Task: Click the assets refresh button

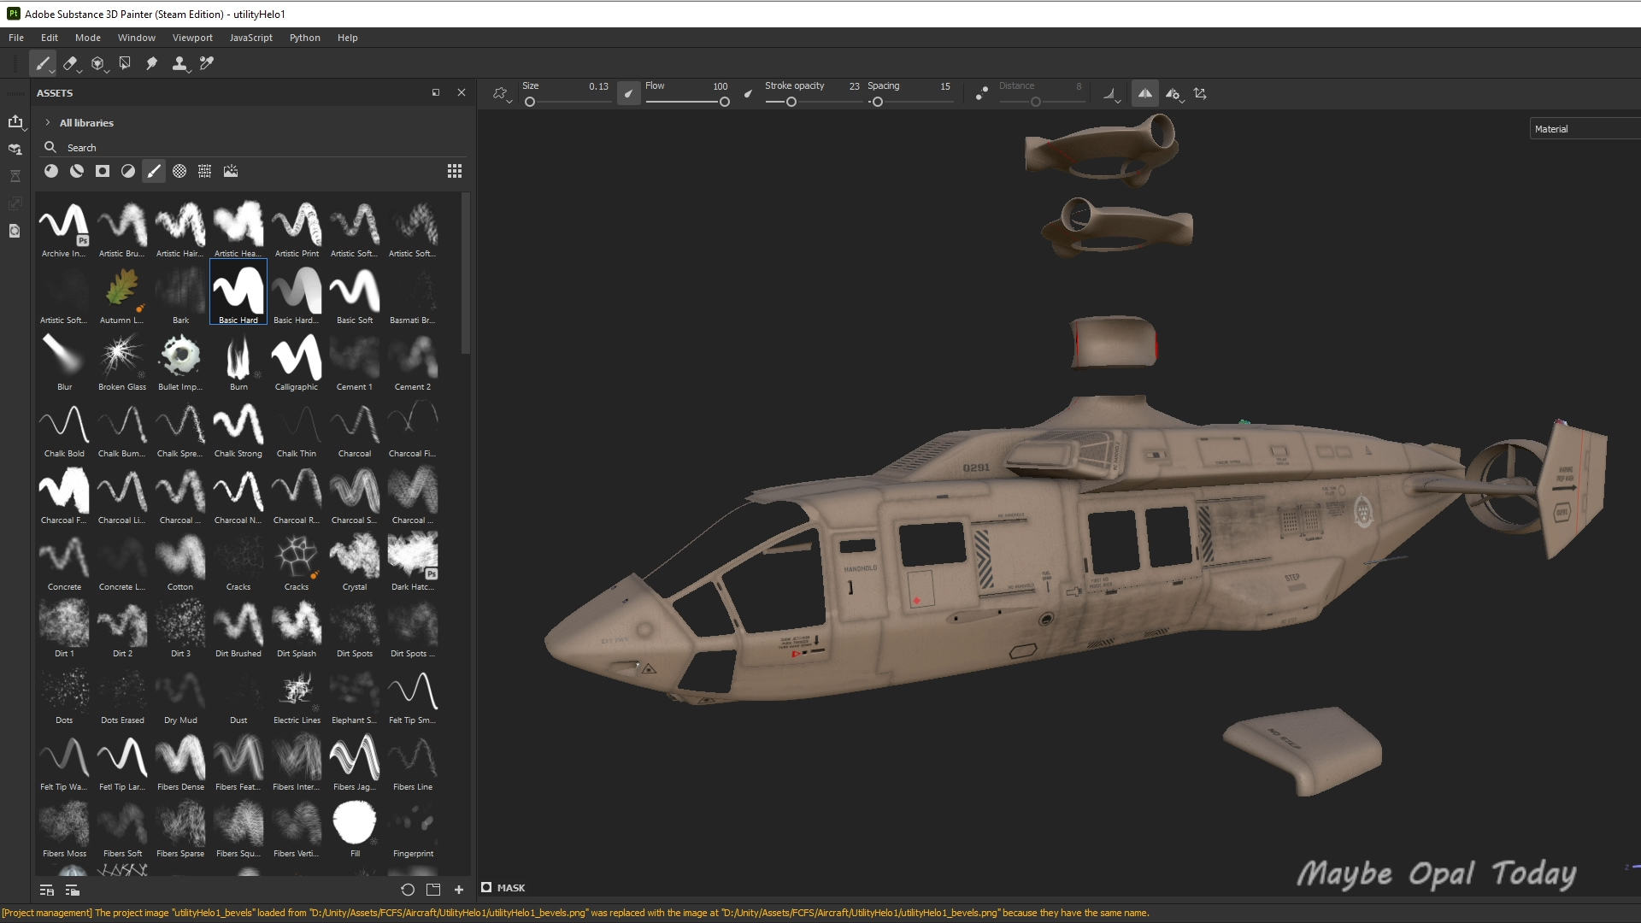Action: [x=408, y=890]
